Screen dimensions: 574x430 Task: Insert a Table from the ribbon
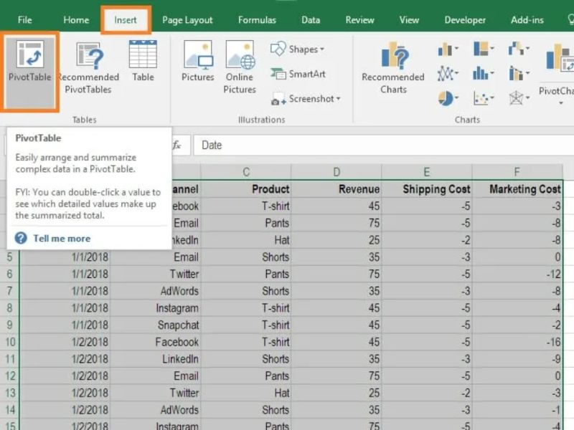click(x=143, y=62)
